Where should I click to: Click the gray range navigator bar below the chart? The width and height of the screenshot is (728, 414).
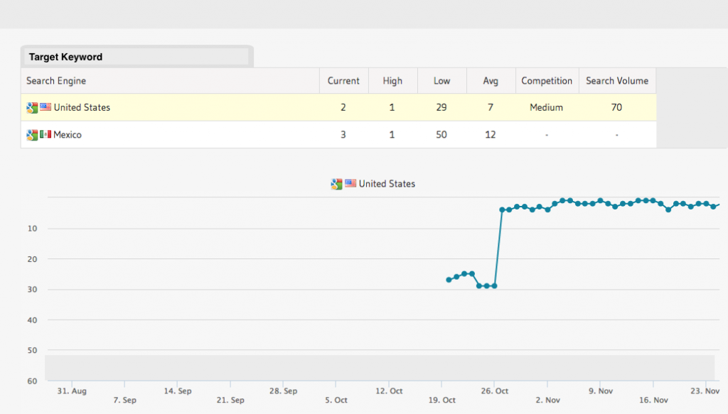[x=380, y=368]
